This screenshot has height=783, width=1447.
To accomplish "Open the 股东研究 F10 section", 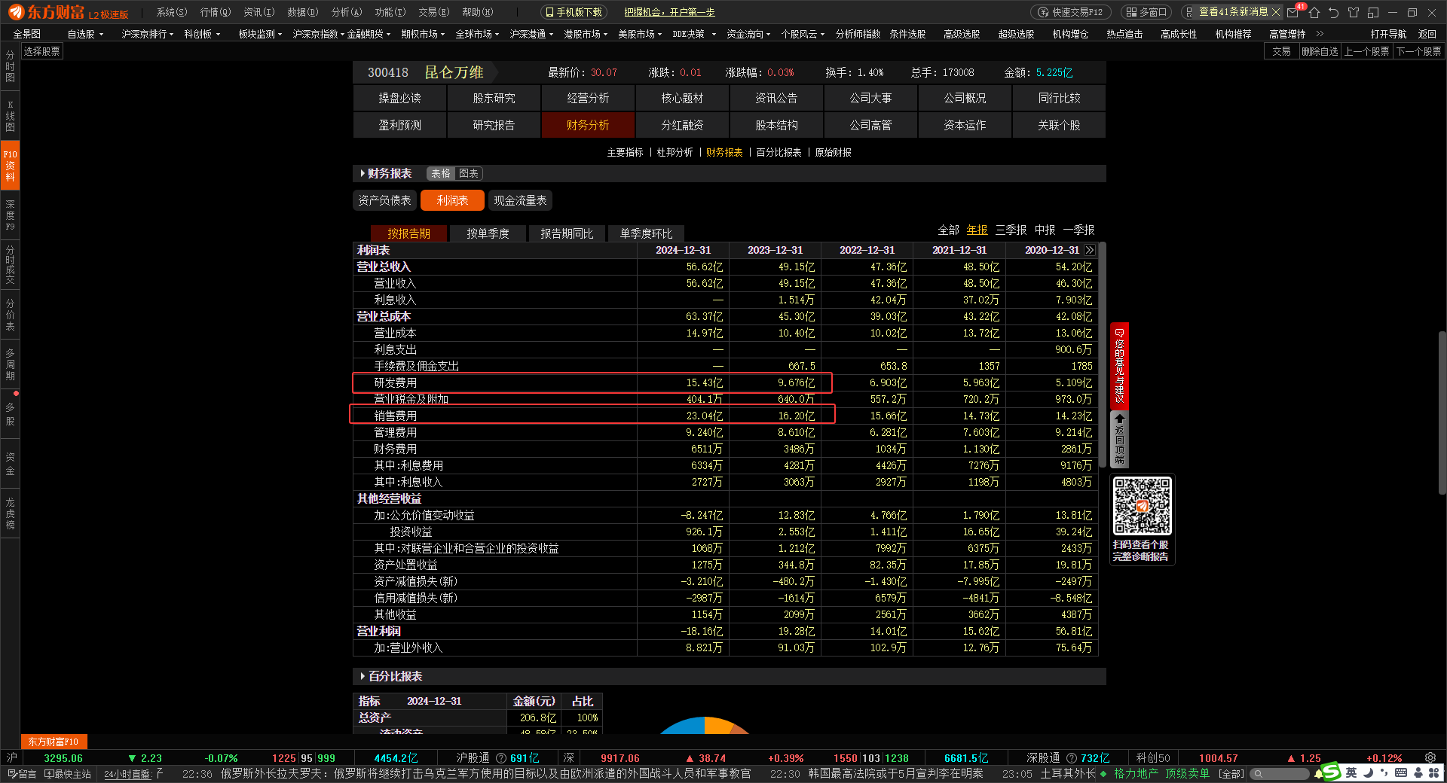I will tap(494, 98).
